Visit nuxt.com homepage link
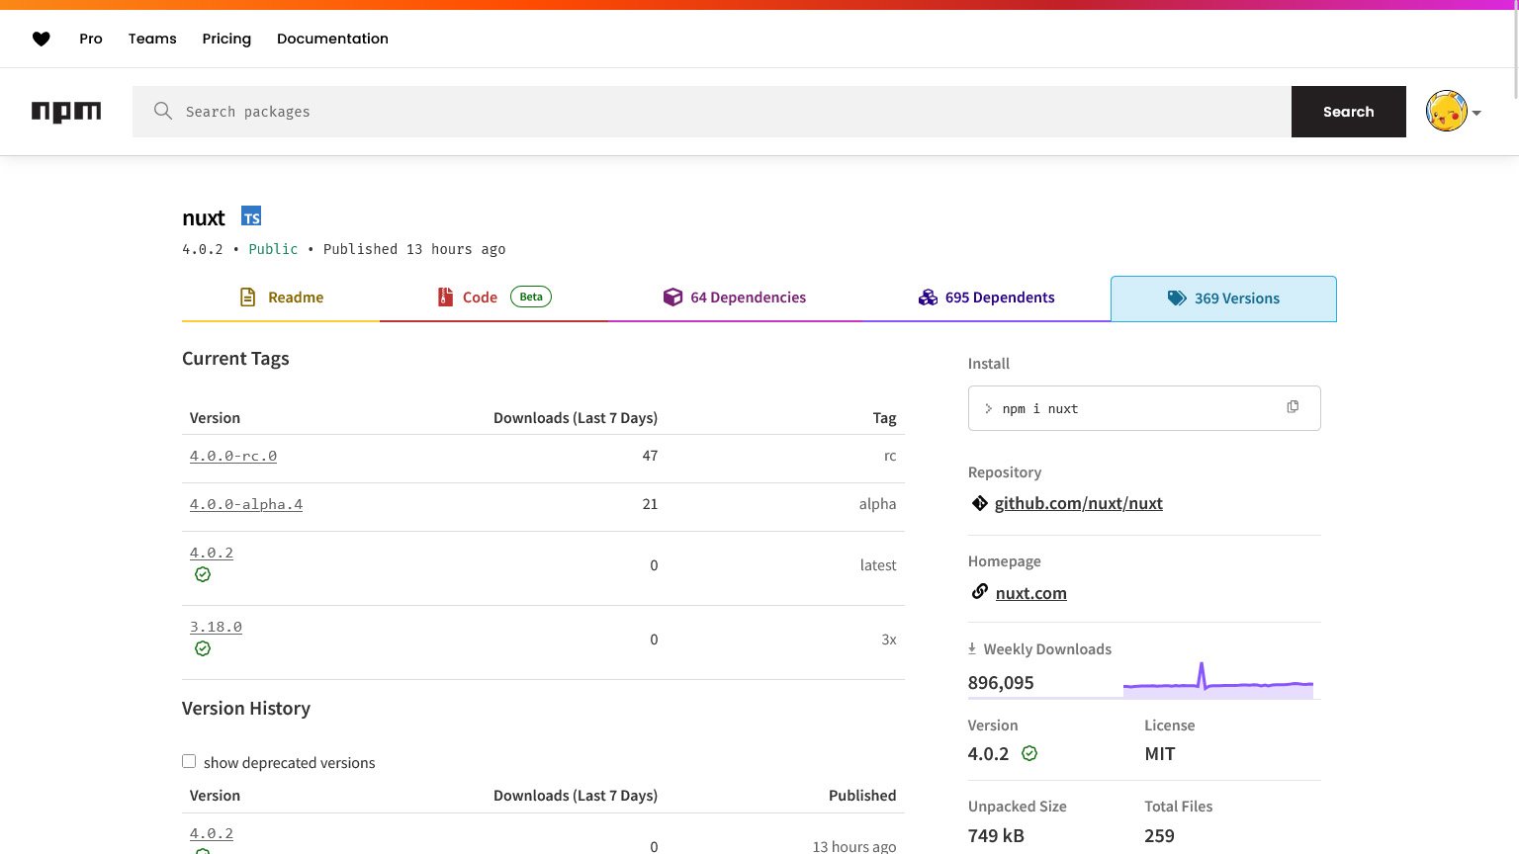 tap(1031, 593)
